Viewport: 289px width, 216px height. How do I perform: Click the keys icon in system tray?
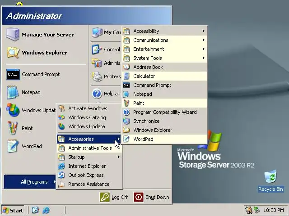(249, 210)
